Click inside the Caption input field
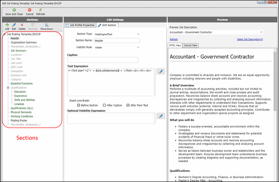 [x=102, y=60]
